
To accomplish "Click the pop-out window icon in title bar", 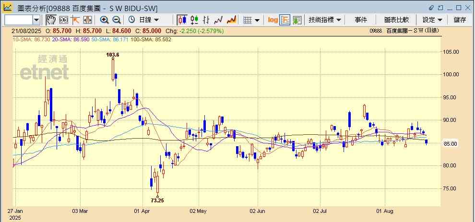I will 441,8.
